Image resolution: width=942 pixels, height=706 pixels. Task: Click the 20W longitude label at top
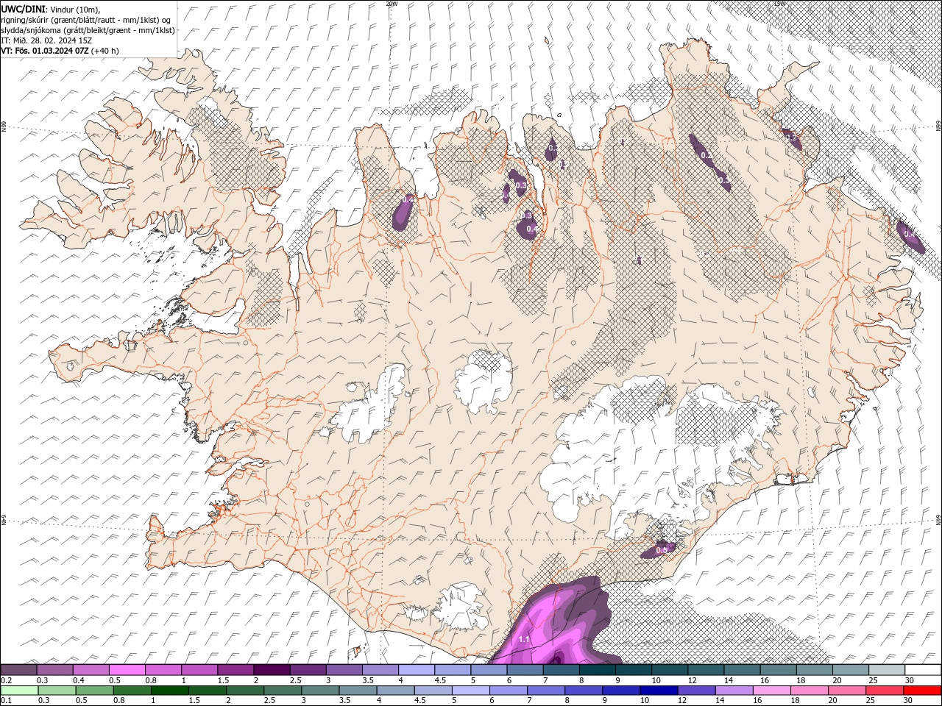392,4
